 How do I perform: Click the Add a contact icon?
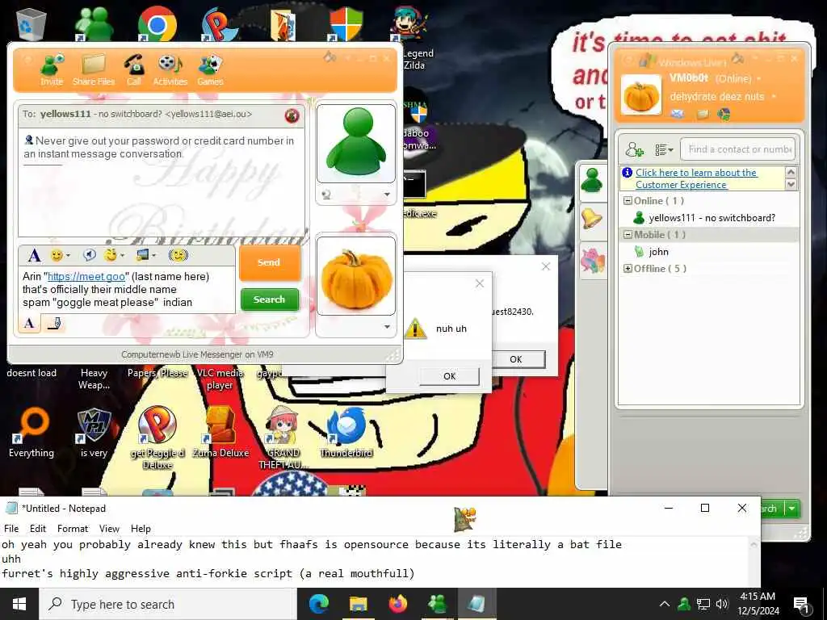[635, 149]
